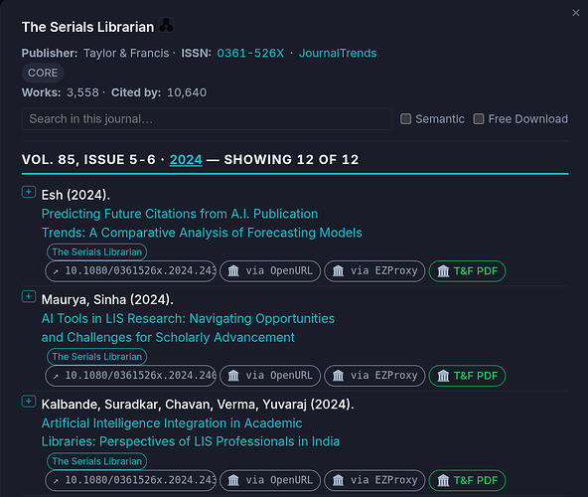The height and width of the screenshot is (497, 588).
Task: Open DOI link for Maurya, Sinha article
Action: click(130, 376)
